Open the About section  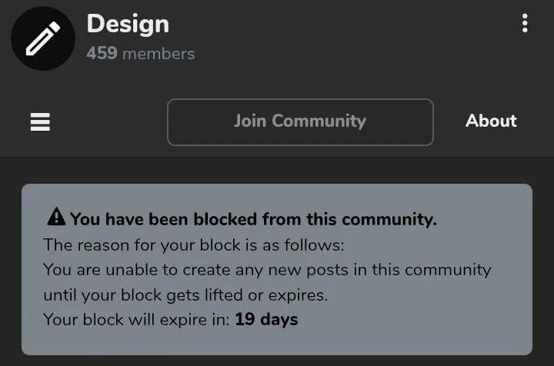491,121
